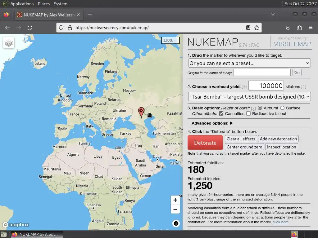Click the estimated injuries value 1,250
Screen dimensions: 318x238
pyautogui.click(x=200, y=185)
